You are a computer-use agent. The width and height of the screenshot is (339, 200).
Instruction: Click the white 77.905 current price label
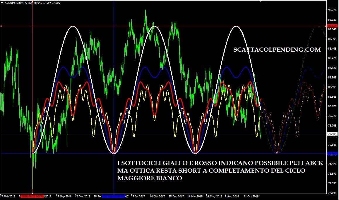332,134
